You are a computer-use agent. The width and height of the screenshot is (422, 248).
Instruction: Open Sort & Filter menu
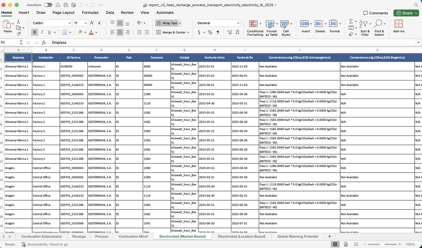tap(365, 28)
